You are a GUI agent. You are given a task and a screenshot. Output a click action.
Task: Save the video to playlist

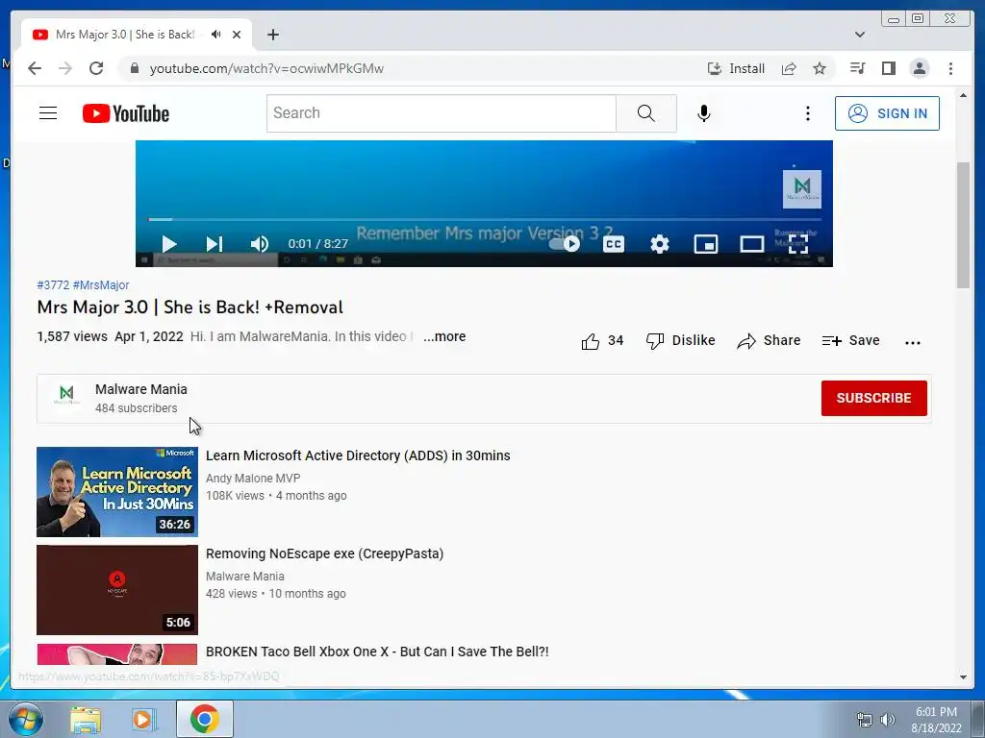click(x=850, y=341)
